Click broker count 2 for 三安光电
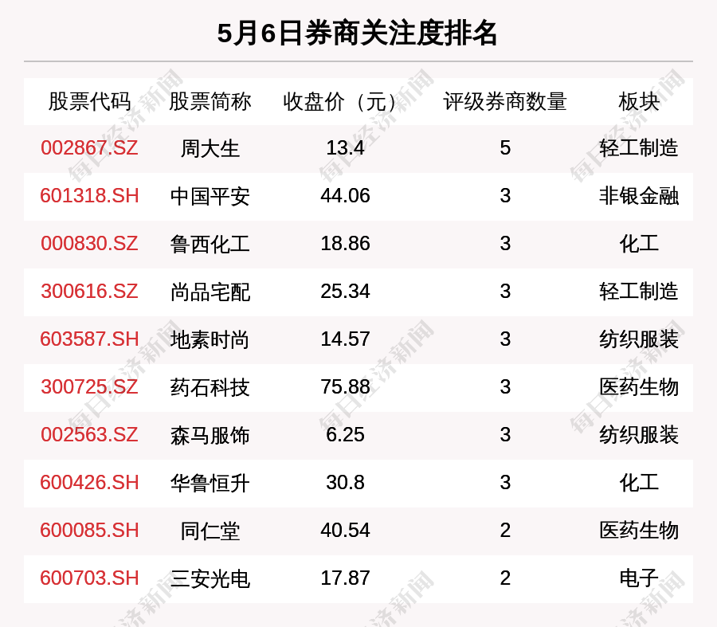717x627 pixels. tap(505, 578)
